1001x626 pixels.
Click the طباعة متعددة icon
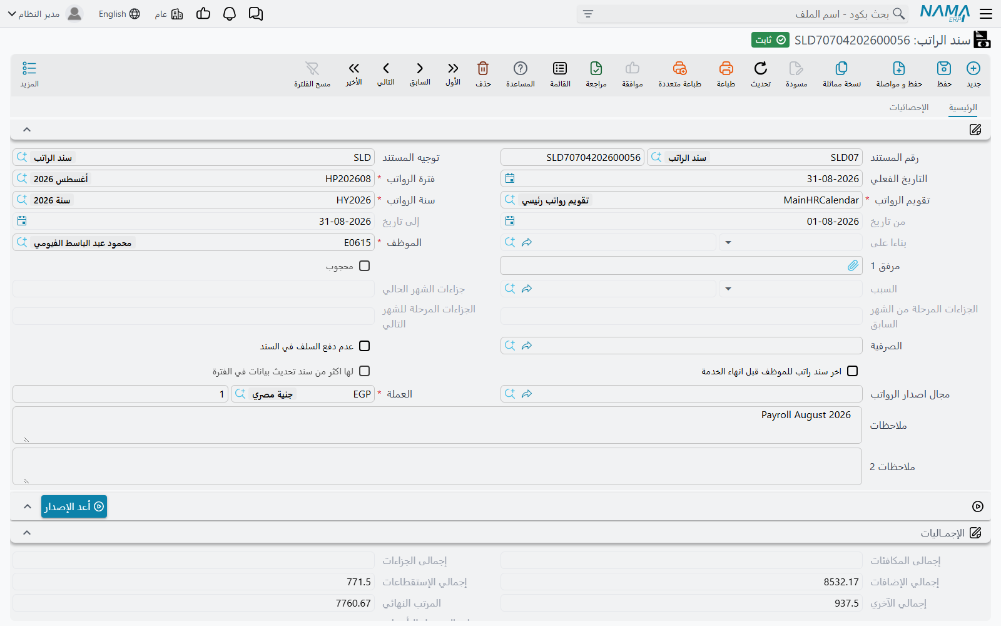click(x=680, y=68)
